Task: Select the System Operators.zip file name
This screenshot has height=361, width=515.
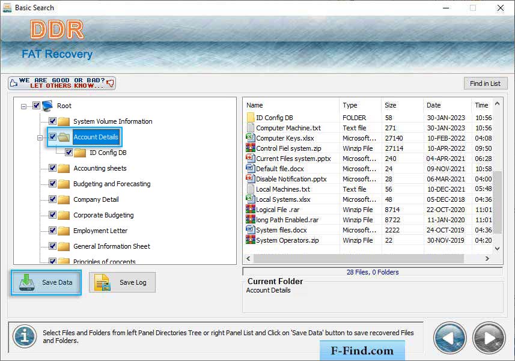Action: [287, 240]
